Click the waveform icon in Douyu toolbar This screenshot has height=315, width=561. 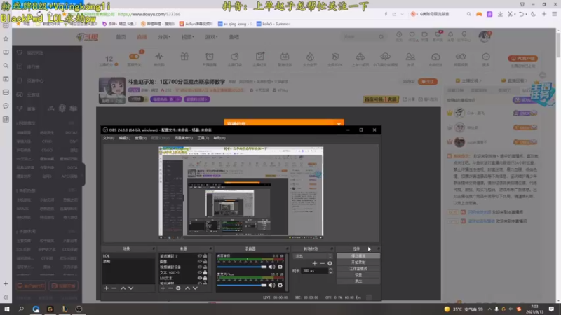(x=159, y=57)
